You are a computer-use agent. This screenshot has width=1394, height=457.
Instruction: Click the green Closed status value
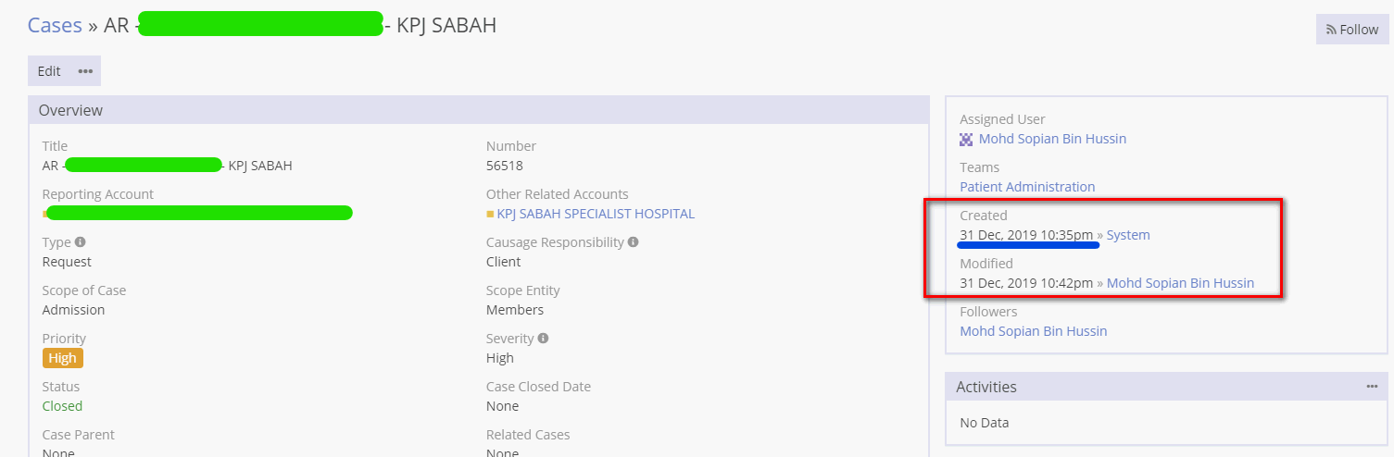pyautogui.click(x=62, y=406)
